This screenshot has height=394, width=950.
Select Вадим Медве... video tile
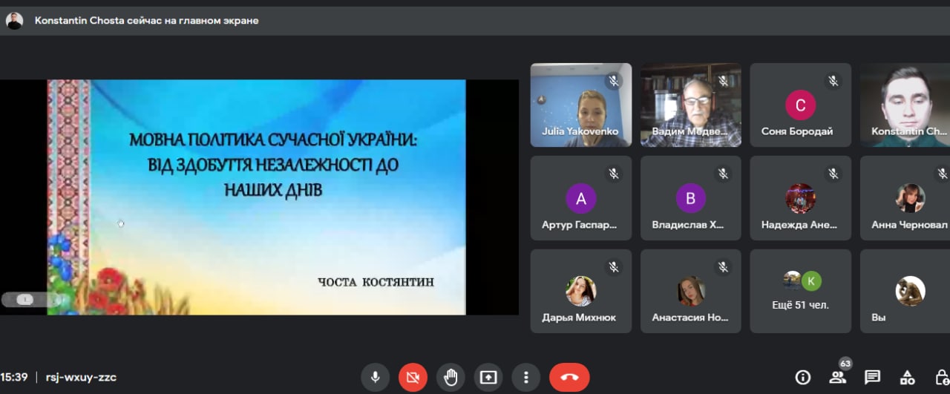tap(691, 105)
